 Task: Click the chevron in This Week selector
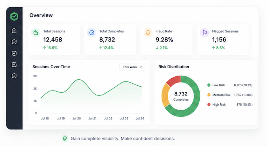[x=141, y=67]
